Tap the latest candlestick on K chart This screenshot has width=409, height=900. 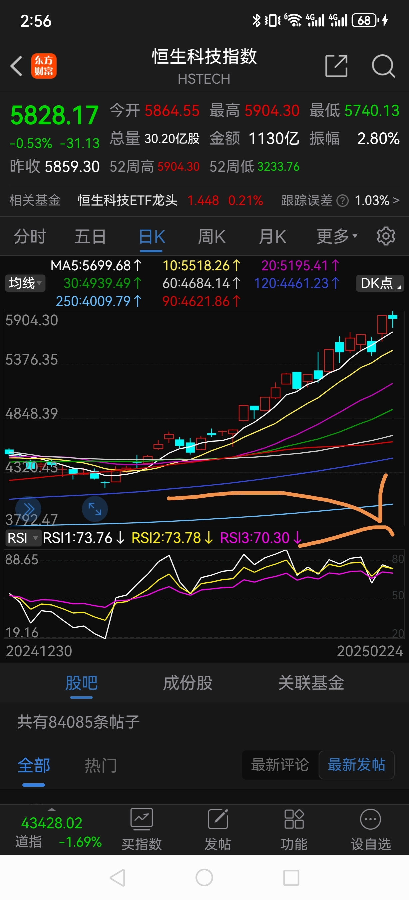point(393,319)
